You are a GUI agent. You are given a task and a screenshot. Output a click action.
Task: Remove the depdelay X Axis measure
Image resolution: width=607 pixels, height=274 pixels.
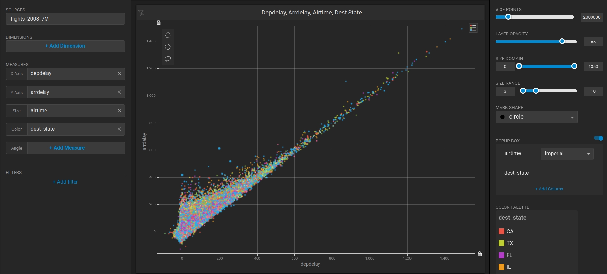(x=119, y=73)
